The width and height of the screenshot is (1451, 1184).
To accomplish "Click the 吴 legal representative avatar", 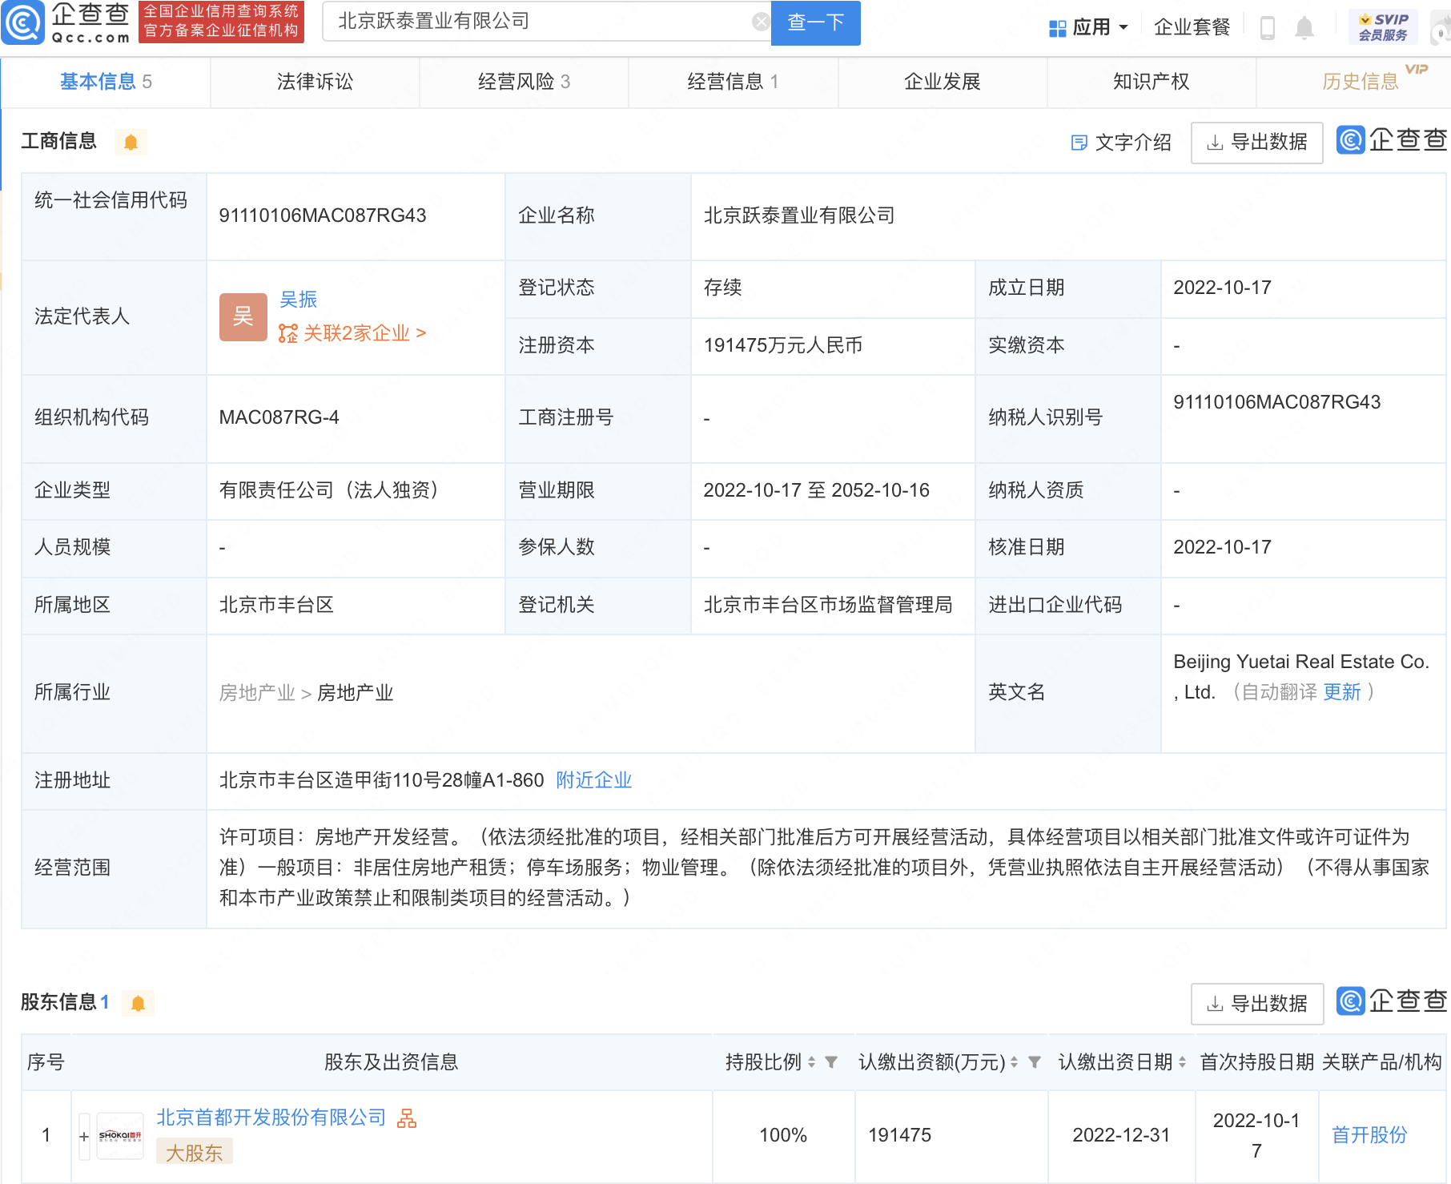I will [x=243, y=316].
